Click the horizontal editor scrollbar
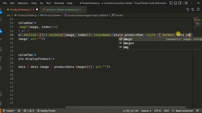 coord(126,107)
